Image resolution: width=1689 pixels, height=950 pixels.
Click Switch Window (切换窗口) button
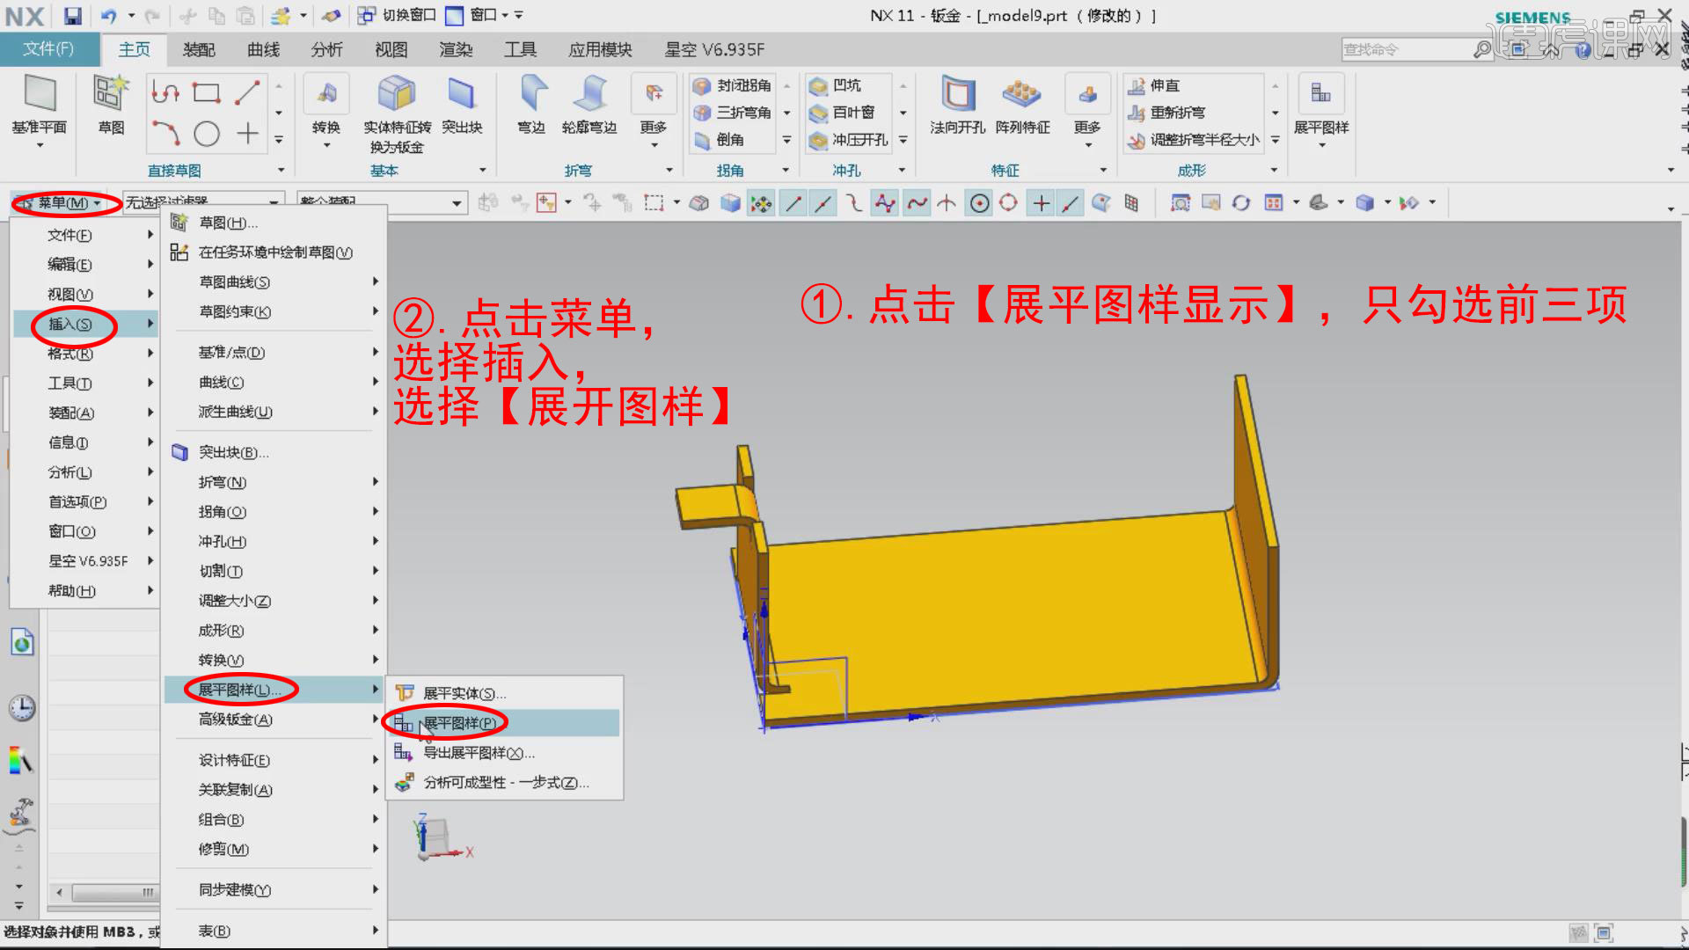click(x=398, y=16)
